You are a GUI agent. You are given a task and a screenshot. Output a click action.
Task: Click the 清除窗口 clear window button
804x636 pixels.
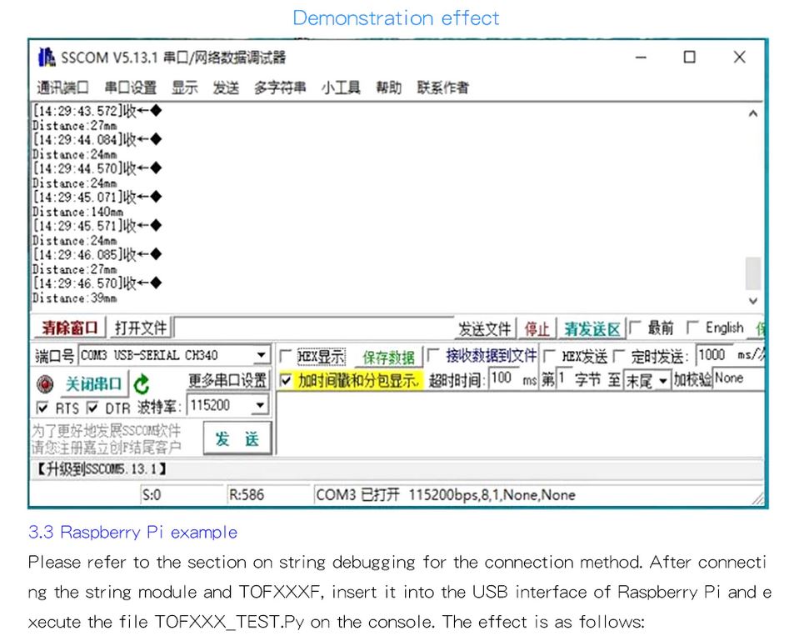coord(70,328)
